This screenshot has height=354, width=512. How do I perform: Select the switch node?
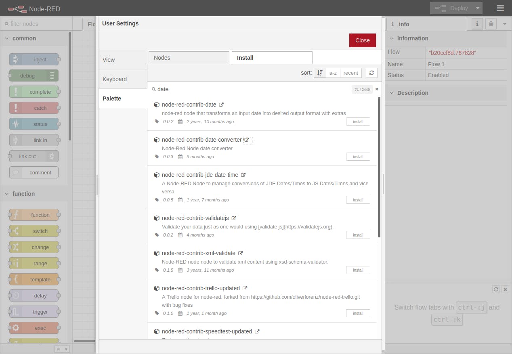point(34,231)
